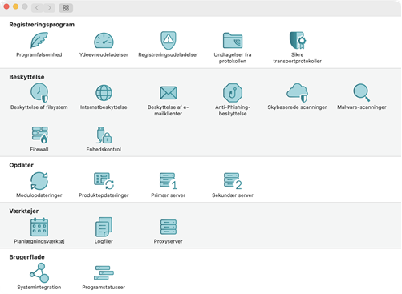Open Produktopdateringer icon
This screenshot has height=294, width=402.
(x=104, y=181)
